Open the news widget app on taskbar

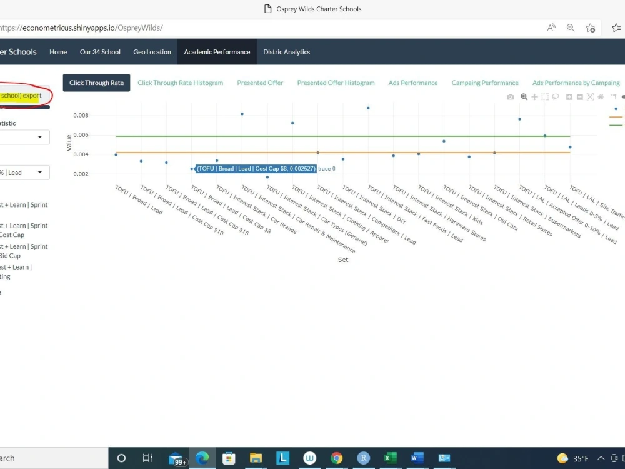pos(444,458)
